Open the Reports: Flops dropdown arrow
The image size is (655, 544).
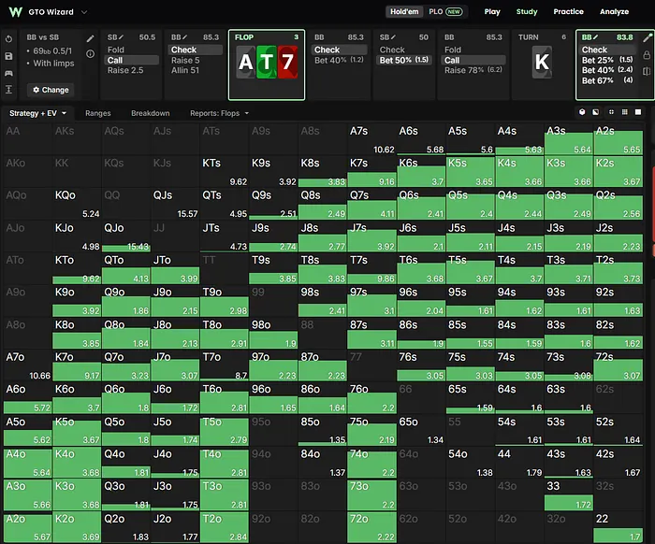tap(246, 113)
